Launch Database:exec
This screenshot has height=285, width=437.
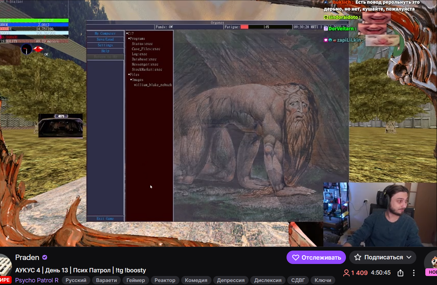[144, 59]
